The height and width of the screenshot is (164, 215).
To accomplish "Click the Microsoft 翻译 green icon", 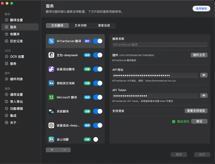I will pyautogui.click(x=51, y=97).
